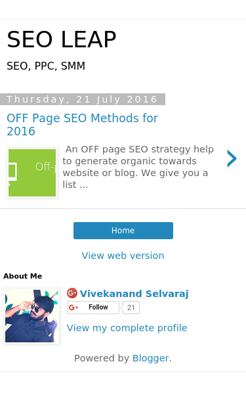Click the Google+ Follow button

point(93,308)
